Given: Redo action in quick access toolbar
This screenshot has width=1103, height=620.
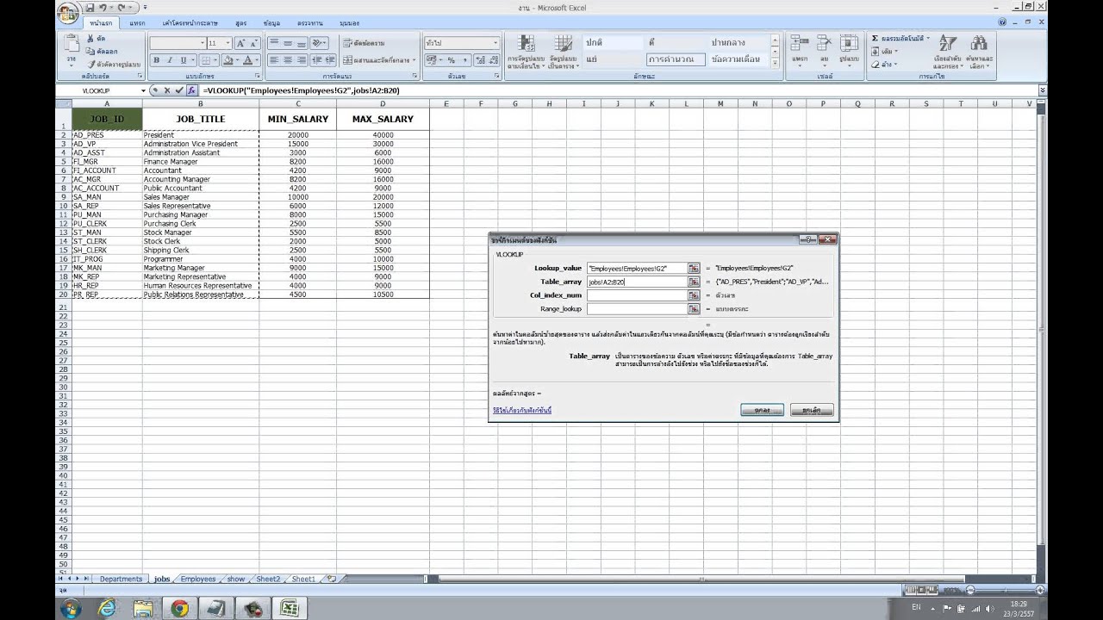Looking at the screenshot, I should [x=122, y=7].
